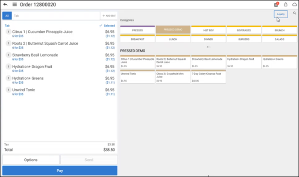Click the category page indicator dots
Viewport: 299px width, 177px height.
(208, 47)
